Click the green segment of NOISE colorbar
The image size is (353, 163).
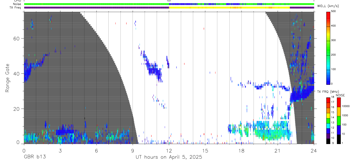point(339,120)
